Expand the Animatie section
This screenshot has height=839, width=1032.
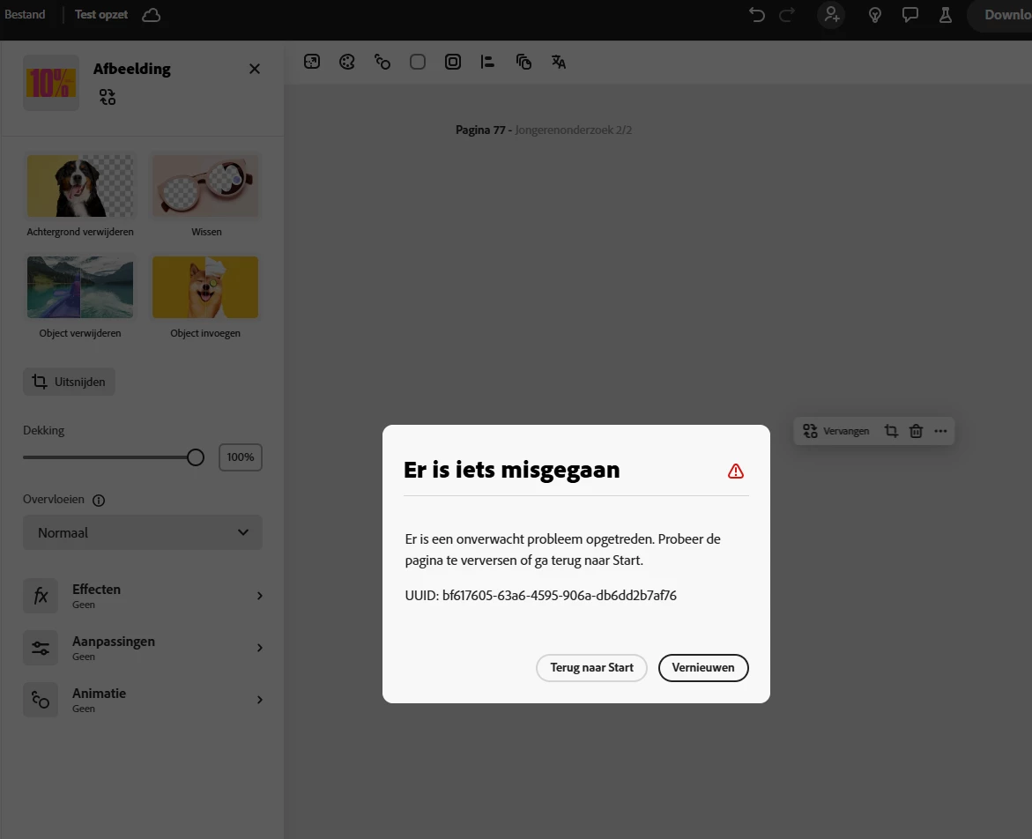(143, 700)
